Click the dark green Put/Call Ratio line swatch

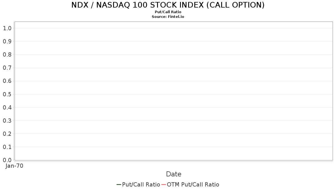click(119, 185)
